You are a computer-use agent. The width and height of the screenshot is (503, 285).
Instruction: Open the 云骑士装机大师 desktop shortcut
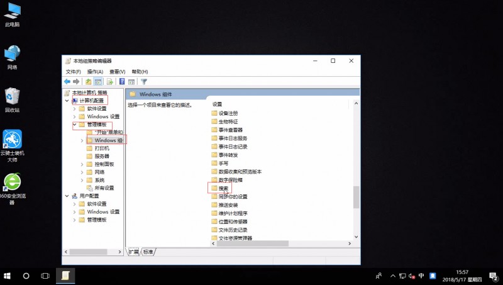pos(12,146)
